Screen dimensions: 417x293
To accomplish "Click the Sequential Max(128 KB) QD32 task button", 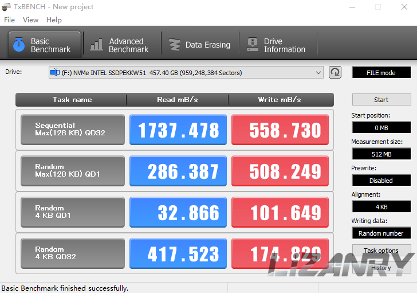I will tap(72, 130).
